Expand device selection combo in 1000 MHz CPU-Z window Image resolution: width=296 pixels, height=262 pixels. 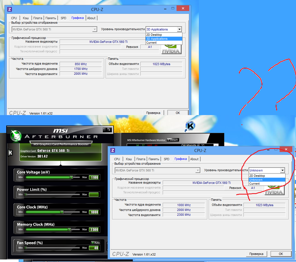tap(198, 170)
